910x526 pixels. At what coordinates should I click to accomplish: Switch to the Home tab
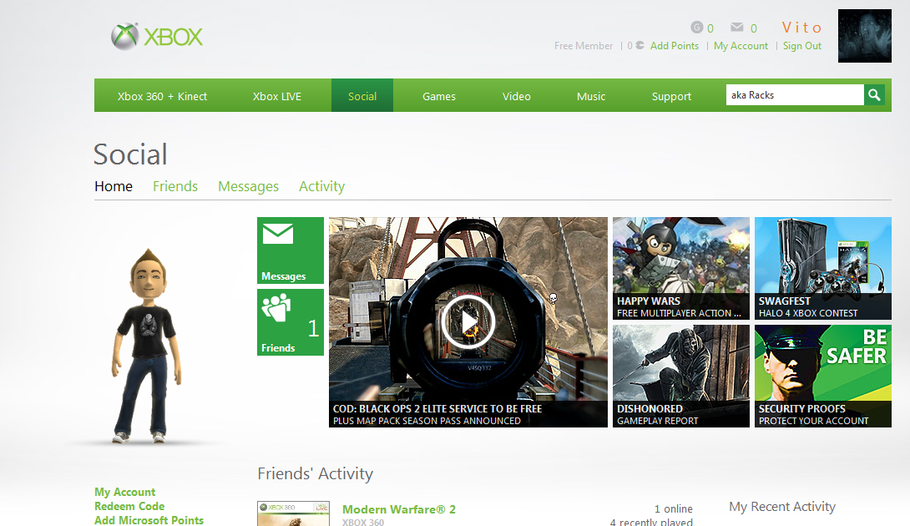point(114,186)
